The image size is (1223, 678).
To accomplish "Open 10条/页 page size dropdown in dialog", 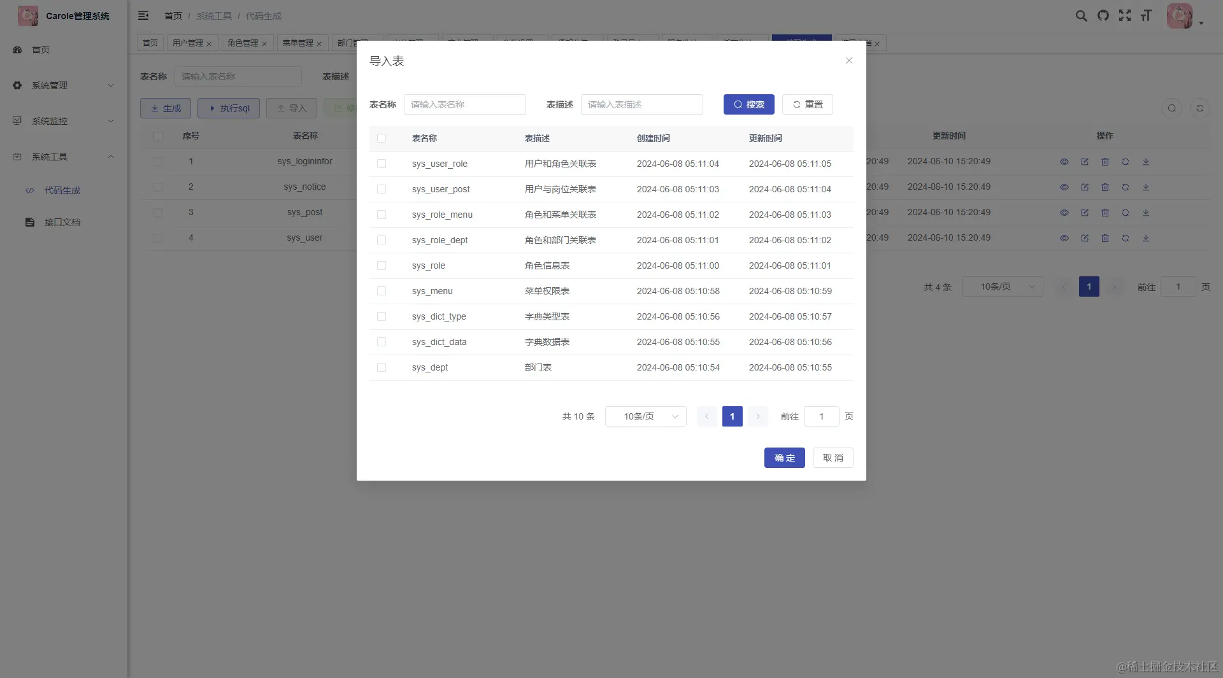I will tap(645, 416).
